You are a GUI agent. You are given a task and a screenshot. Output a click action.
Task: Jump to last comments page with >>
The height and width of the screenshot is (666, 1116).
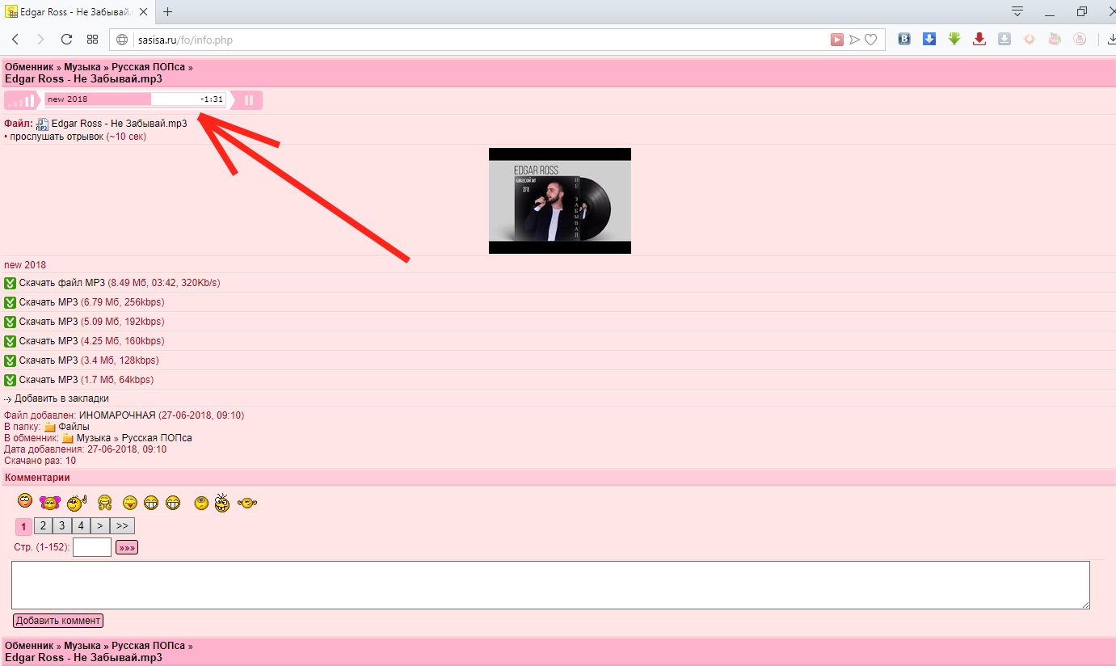click(x=122, y=526)
